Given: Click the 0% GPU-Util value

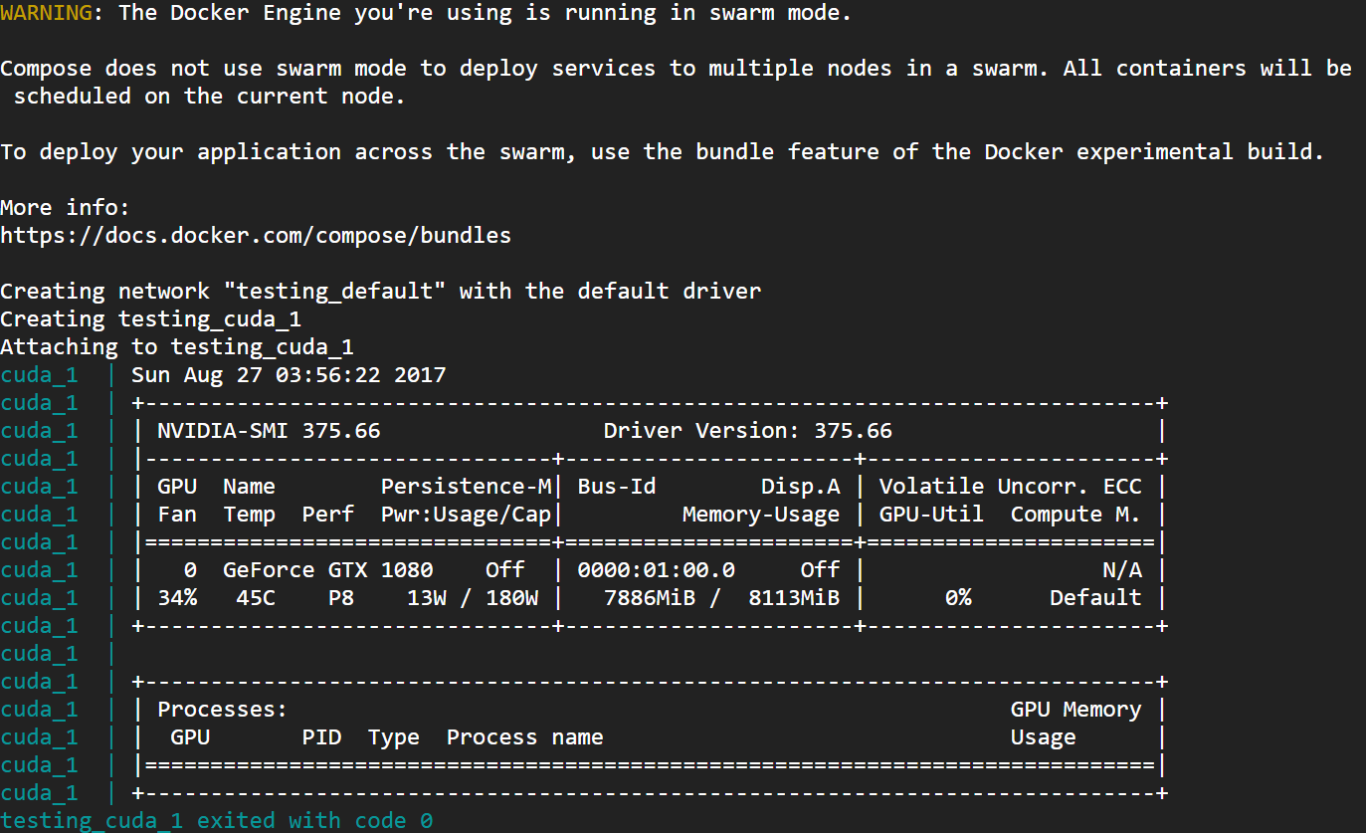Looking at the screenshot, I should (957, 598).
